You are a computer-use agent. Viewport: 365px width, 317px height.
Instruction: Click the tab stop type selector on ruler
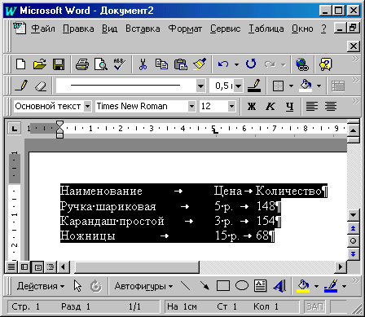pos(14,128)
